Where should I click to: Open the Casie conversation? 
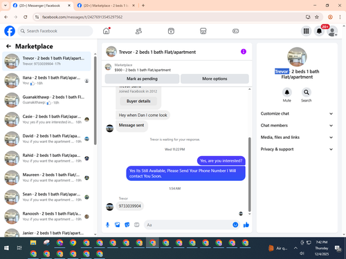[47, 119]
